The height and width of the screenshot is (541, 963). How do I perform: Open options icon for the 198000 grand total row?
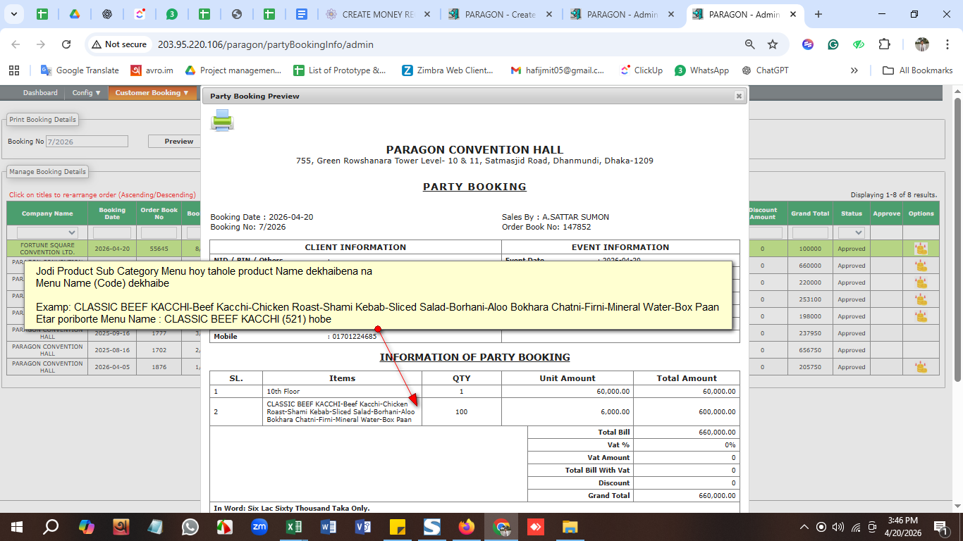[921, 316]
